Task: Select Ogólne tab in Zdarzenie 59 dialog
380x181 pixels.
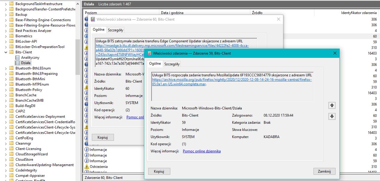Action: 155,64
